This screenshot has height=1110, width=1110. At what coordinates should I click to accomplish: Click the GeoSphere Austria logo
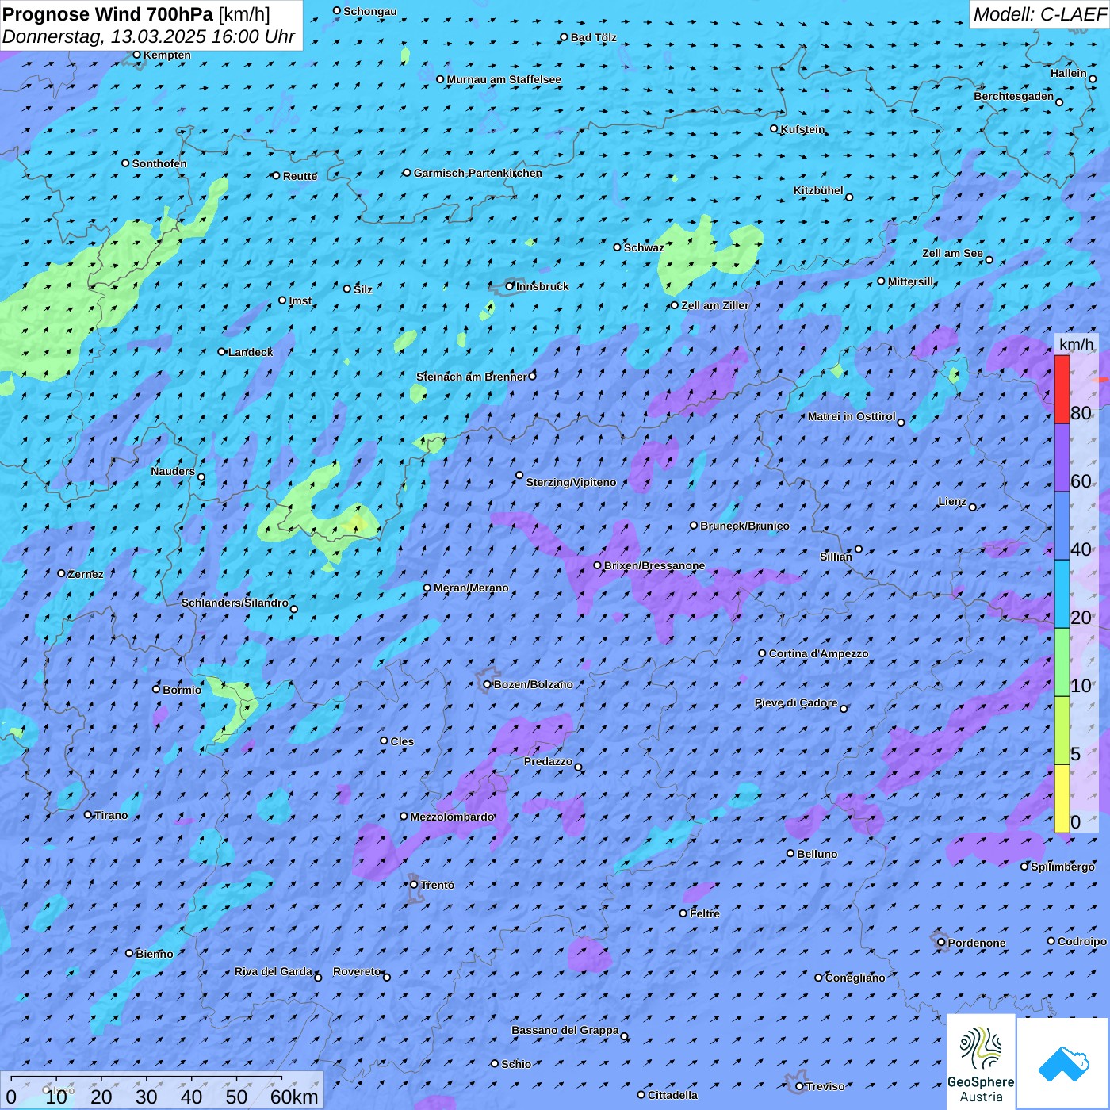(981, 1062)
